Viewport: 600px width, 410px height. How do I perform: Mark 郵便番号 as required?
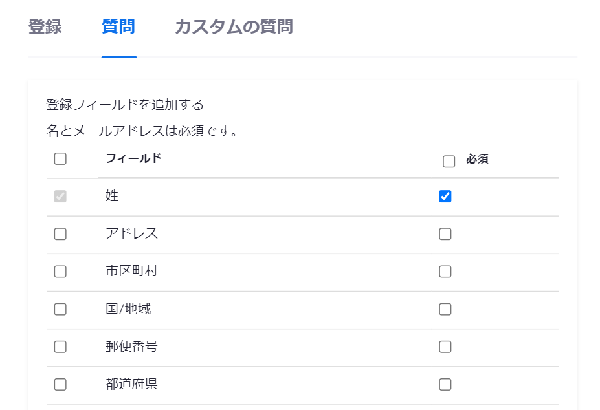(x=445, y=347)
